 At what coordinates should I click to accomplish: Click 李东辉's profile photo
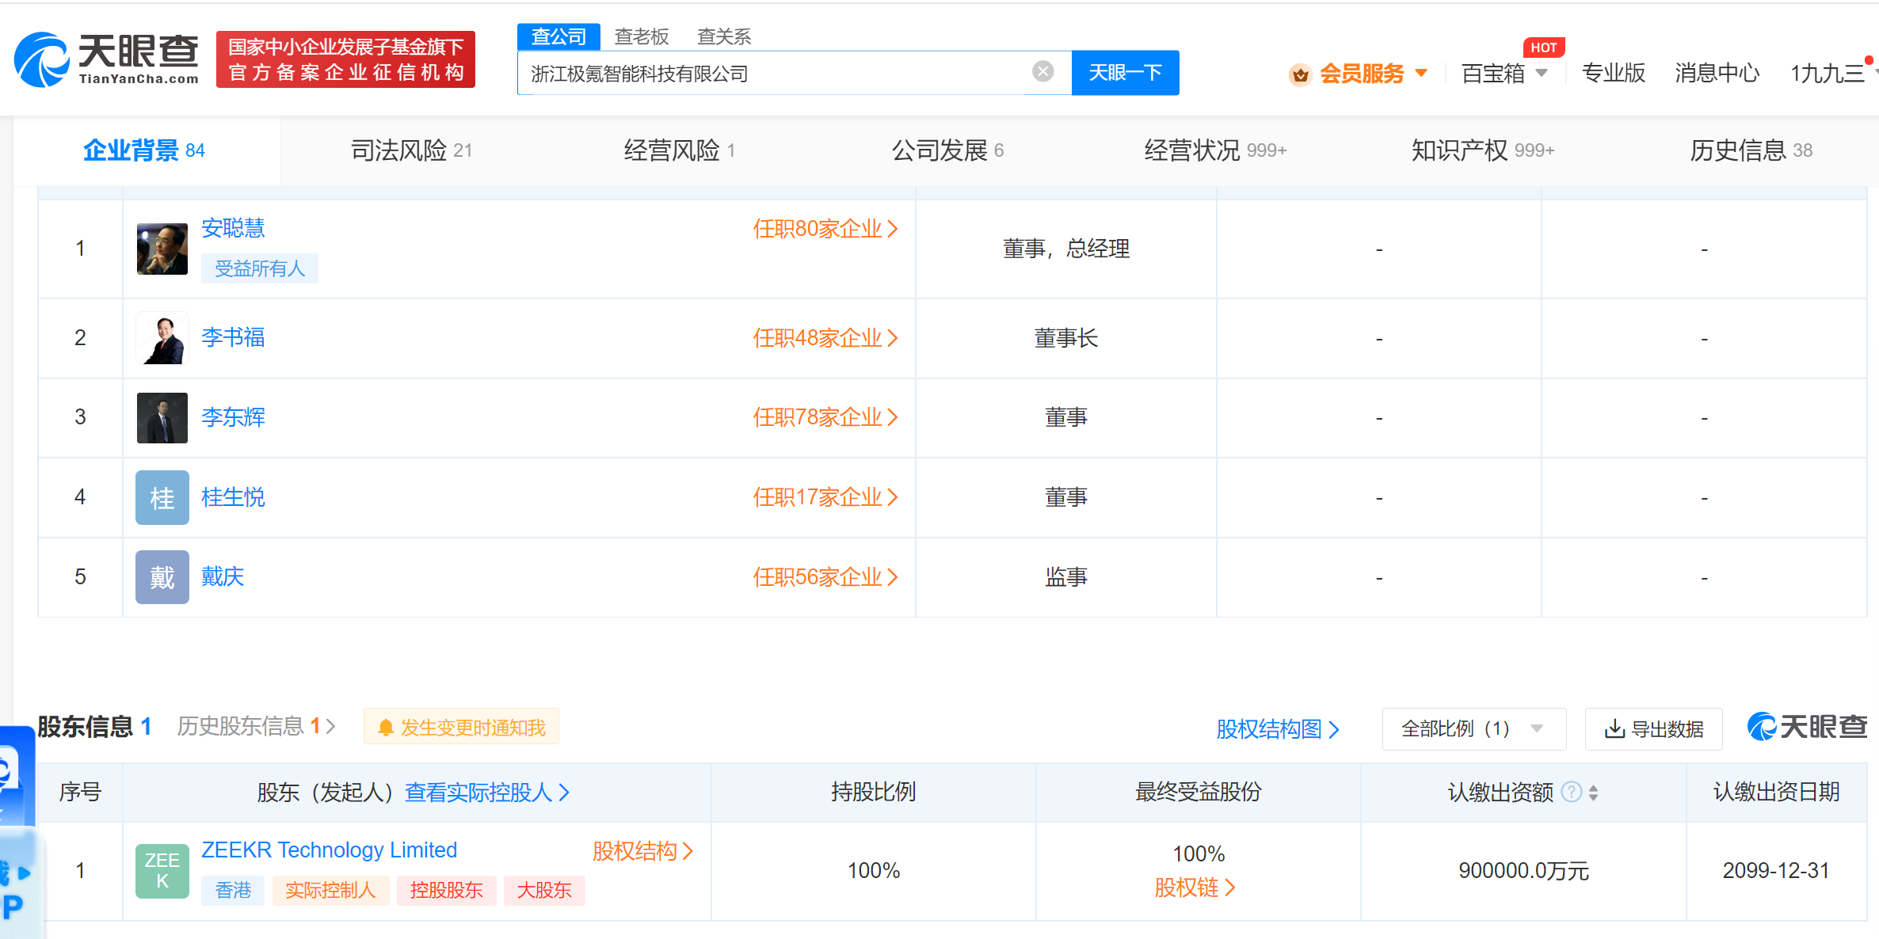tap(162, 418)
